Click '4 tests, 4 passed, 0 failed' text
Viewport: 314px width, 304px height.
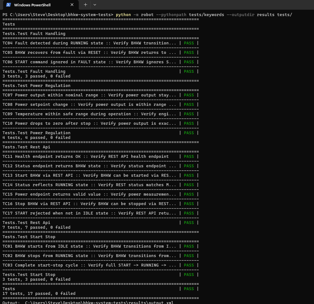pyautogui.click(x=37, y=138)
